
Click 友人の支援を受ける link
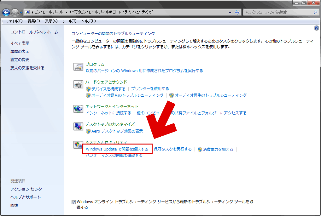(x=27, y=68)
